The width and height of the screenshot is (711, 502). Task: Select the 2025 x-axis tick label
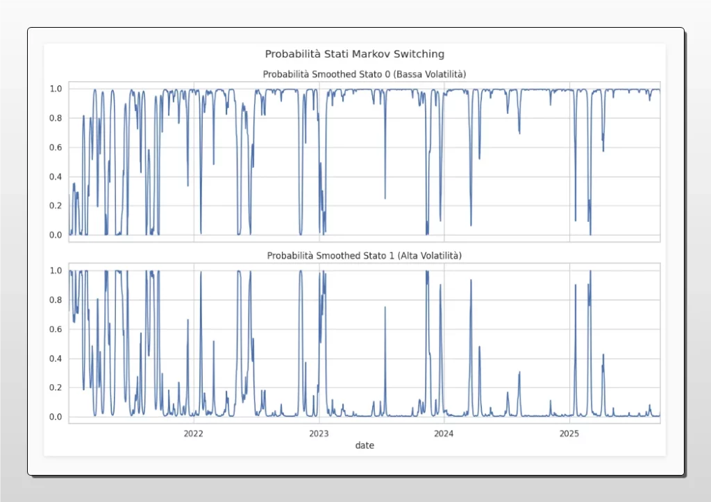[x=569, y=434]
